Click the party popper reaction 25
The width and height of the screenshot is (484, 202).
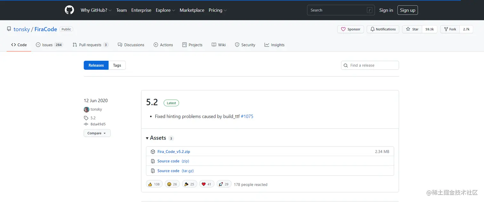click(x=190, y=184)
